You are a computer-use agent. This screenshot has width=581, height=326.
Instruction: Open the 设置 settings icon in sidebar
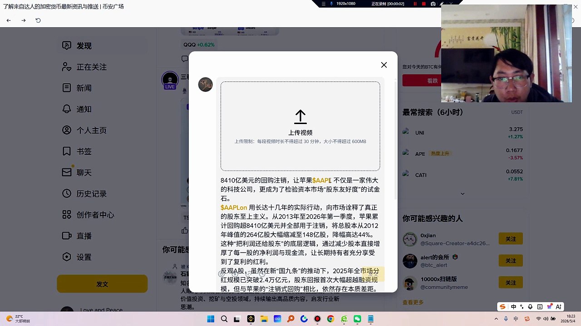tap(67, 257)
